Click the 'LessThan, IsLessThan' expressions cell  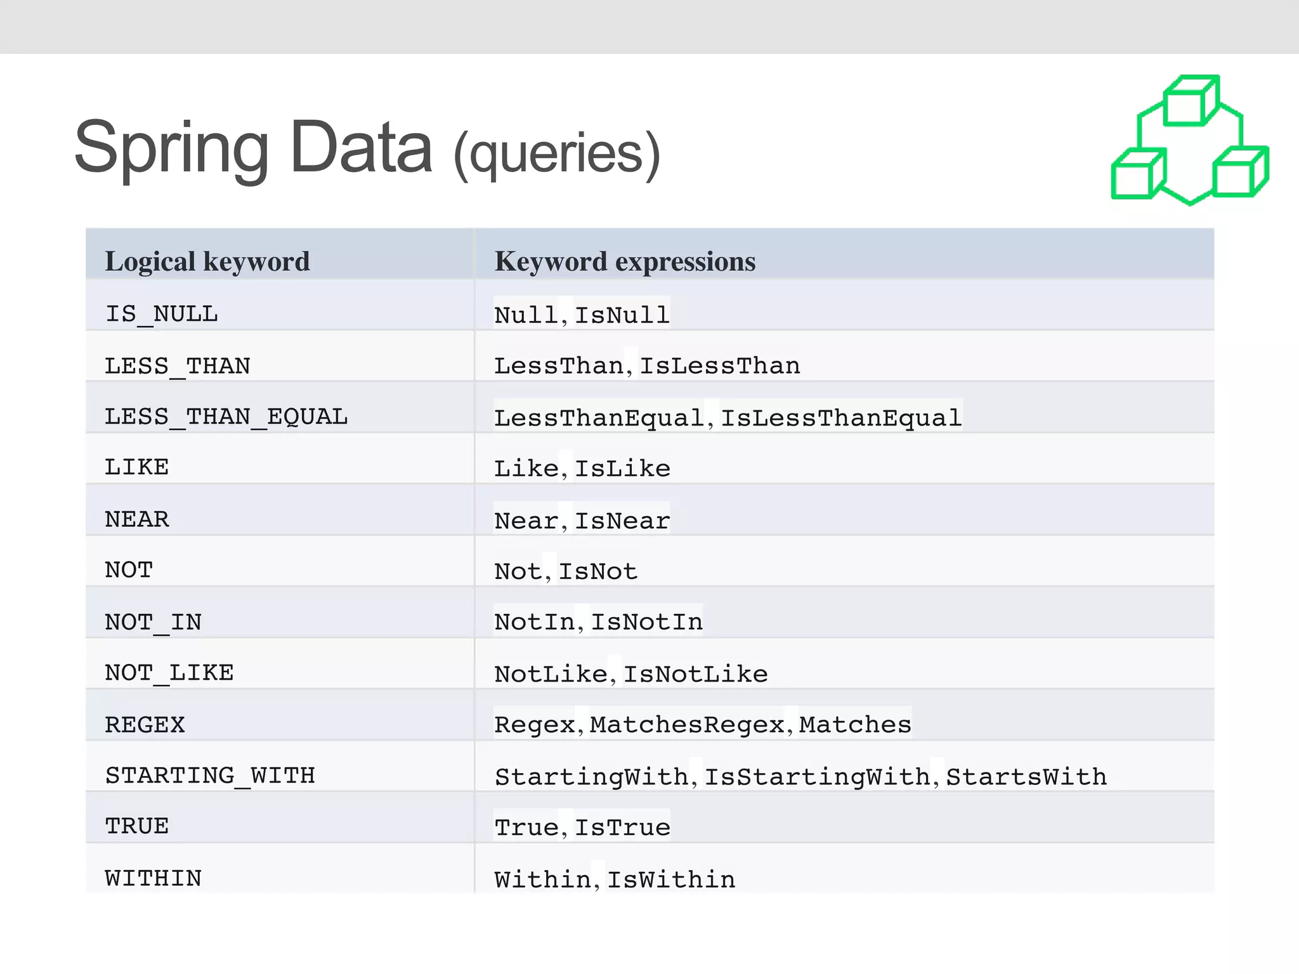click(845, 356)
